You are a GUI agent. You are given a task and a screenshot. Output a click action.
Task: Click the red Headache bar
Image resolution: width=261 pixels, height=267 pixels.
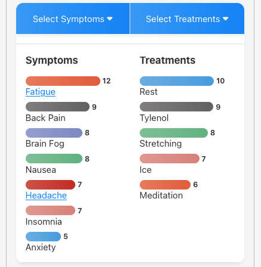(x=50, y=185)
